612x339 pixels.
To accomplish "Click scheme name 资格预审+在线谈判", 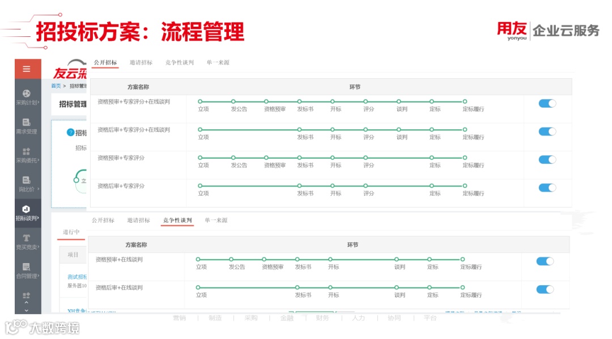I will pyautogui.click(x=119, y=259).
